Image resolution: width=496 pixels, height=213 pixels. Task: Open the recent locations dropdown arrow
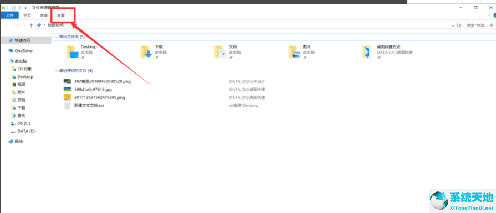[x=24, y=25]
